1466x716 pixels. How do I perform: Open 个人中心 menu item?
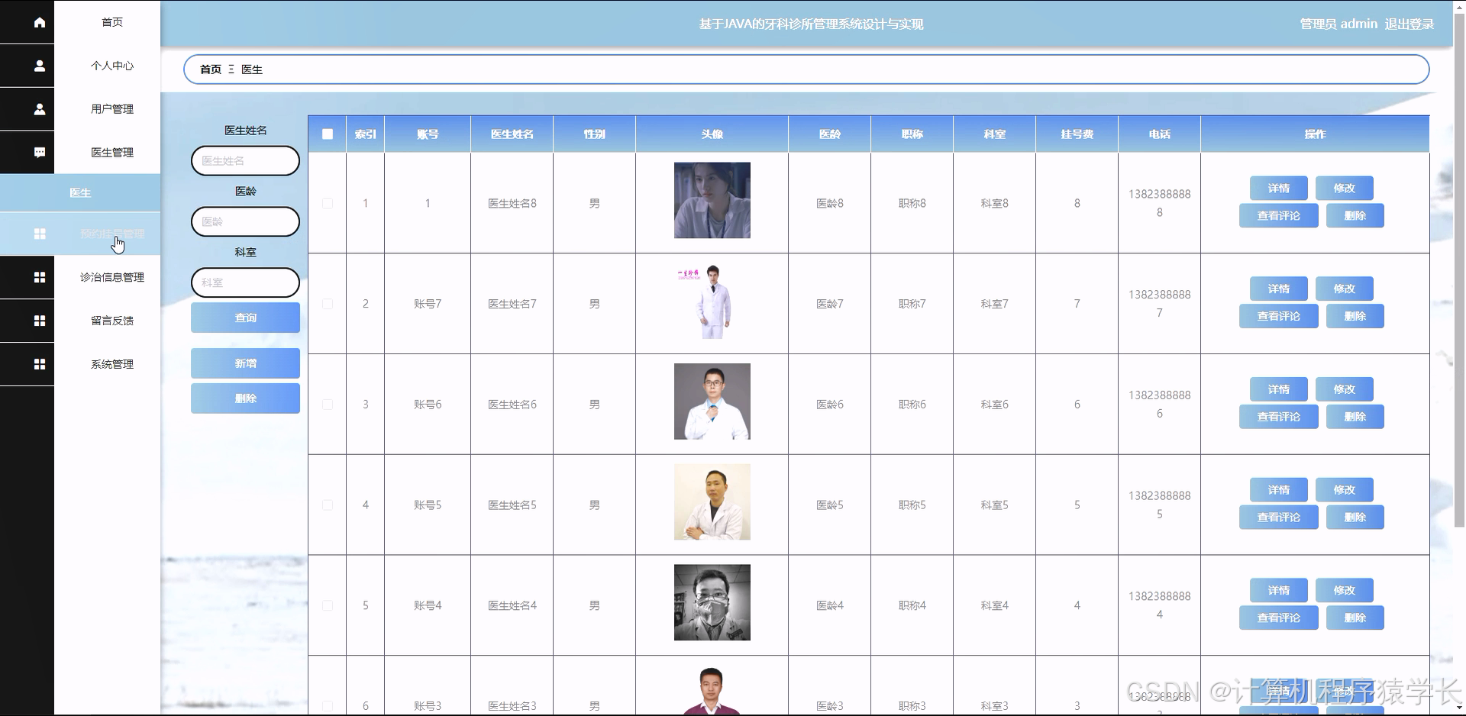click(112, 66)
